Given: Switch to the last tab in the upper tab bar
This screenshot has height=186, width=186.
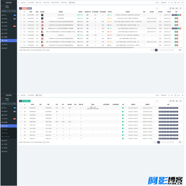Looking at the screenshot, I should tap(72, 2).
